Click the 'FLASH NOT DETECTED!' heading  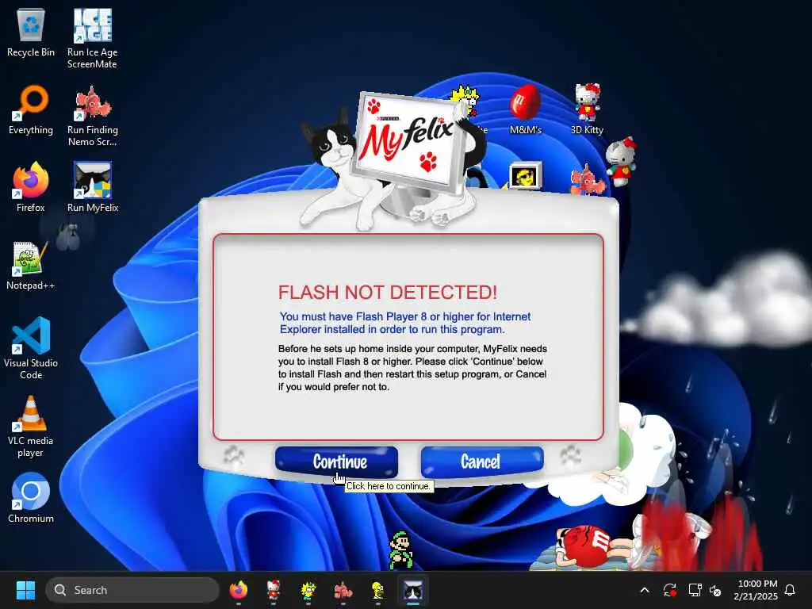[387, 292]
